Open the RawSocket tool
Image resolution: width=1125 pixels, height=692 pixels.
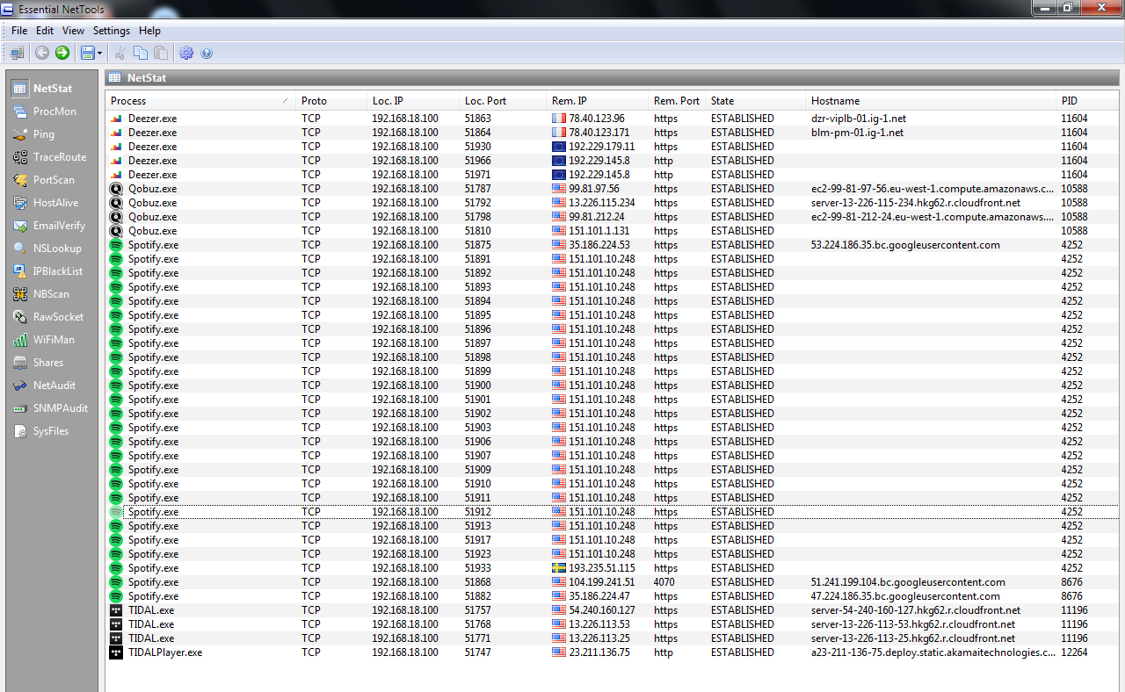pos(48,317)
